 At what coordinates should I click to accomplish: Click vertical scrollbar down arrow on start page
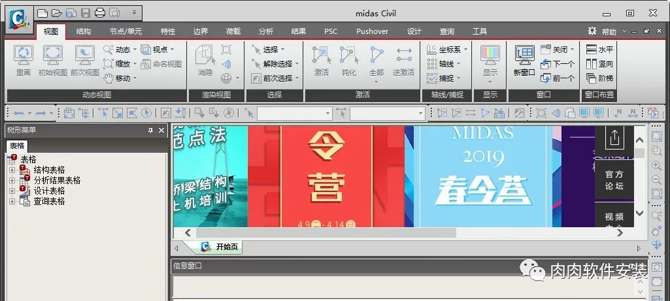coord(640,213)
